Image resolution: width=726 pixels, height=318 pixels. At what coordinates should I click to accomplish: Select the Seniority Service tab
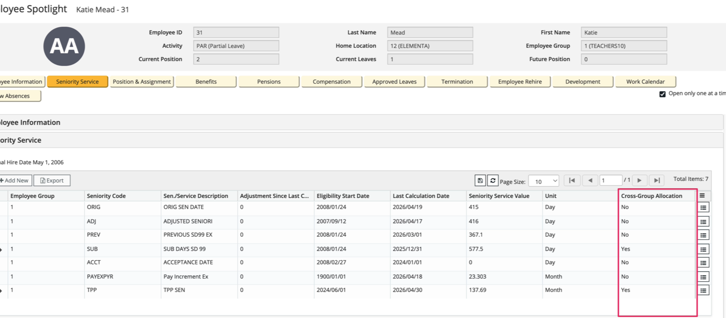coord(77,82)
